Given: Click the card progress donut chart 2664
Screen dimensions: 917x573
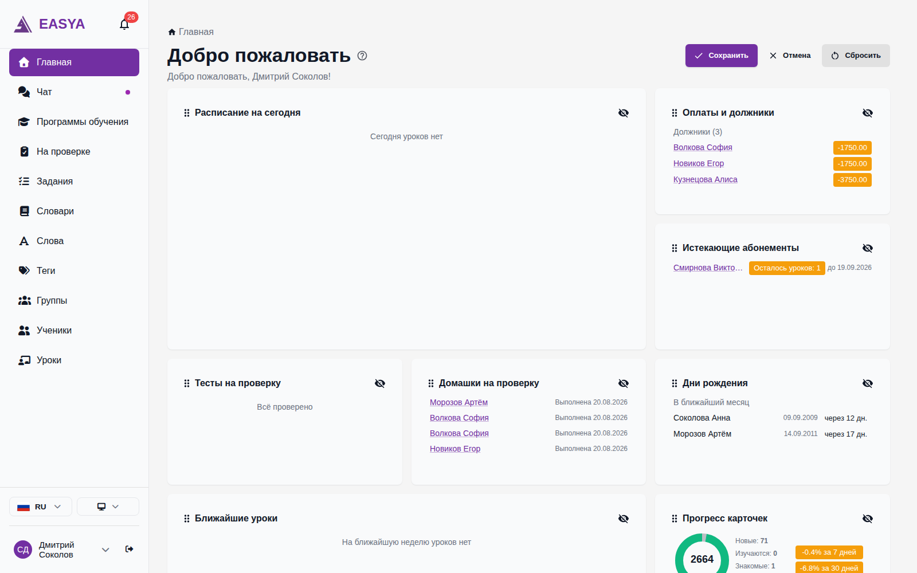Looking at the screenshot, I should coord(702,555).
